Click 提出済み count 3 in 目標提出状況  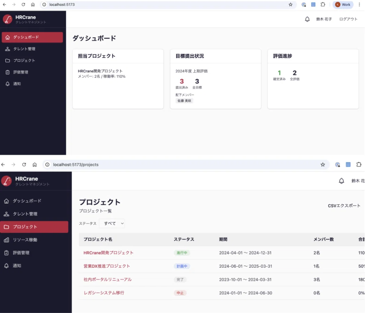coord(182,81)
